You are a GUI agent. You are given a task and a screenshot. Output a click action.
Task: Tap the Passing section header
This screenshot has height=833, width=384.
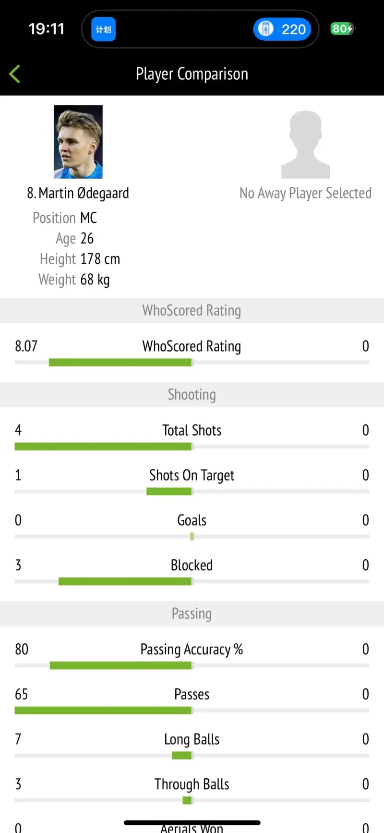(x=192, y=613)
